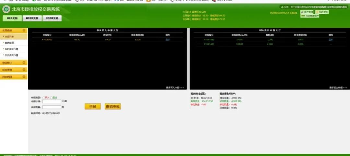Screen dimensions: 350x156
Task: Click price 109.00 in sell hall
Action: click(x=239, y=44)
